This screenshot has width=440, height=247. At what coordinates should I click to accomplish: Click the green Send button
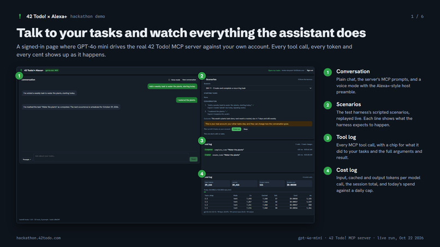(x=193, y=159)
